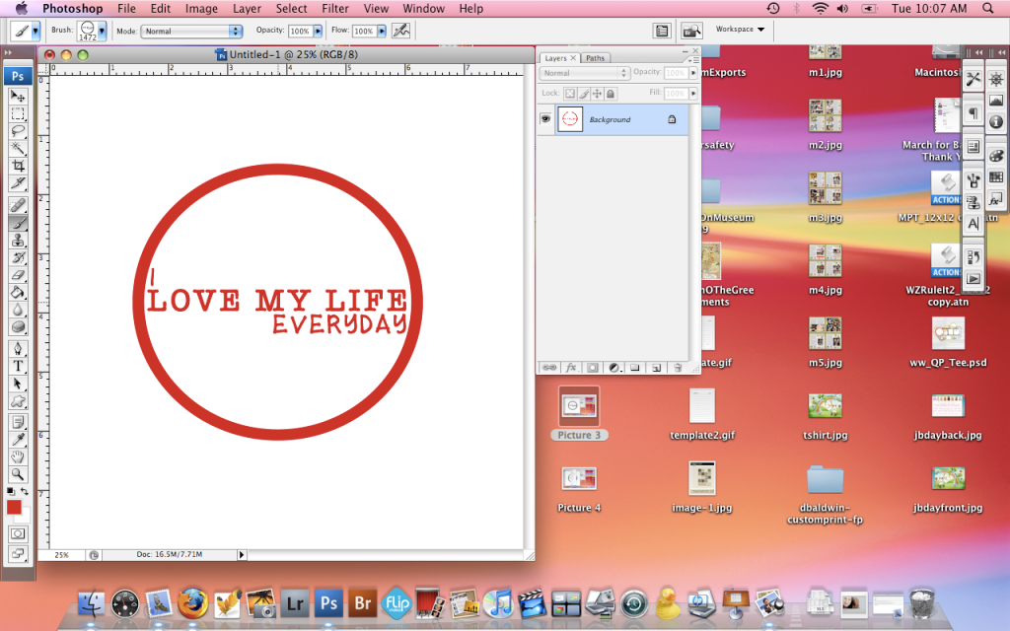Select the Hand tool
This screenshot has width=1010, height=631.
(18, 457)
